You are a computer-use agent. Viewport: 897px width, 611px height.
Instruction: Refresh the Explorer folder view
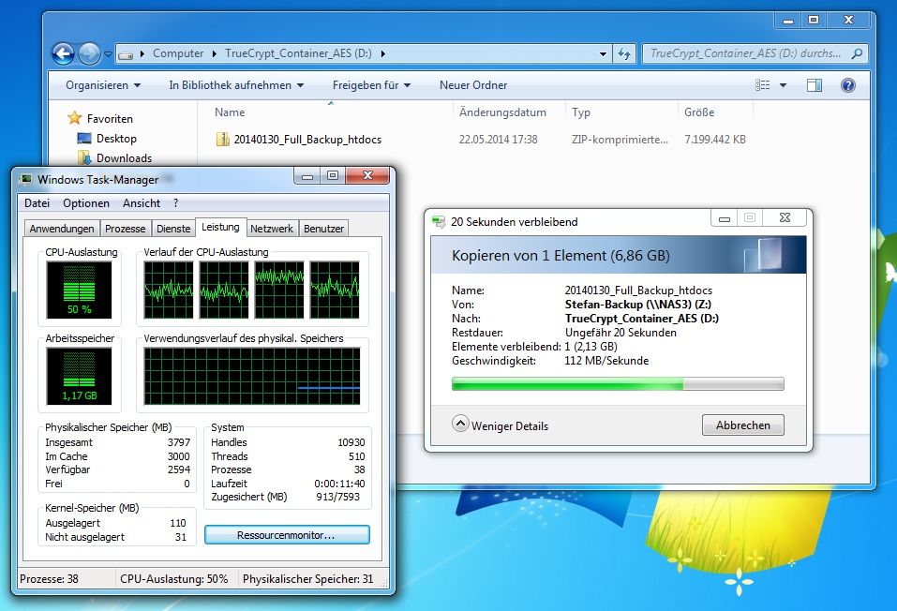click(x=624, y=53)
